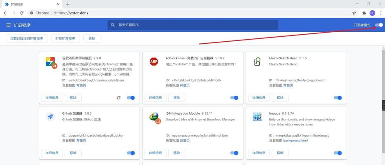Disable the Github 加速器 toggle
The width and height of the screenshot is (385, 165).
point(131,153)
